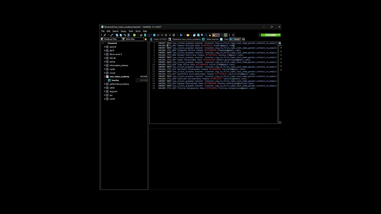Open the session manager connect icon
This screenshot has height=214, width=381.
[x=105, y=35]
